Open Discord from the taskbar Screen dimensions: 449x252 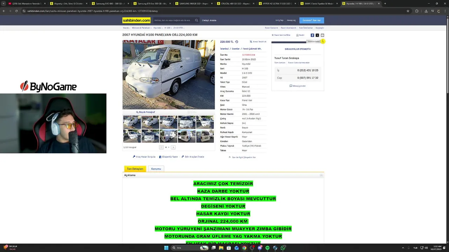[x=260, y=248]
